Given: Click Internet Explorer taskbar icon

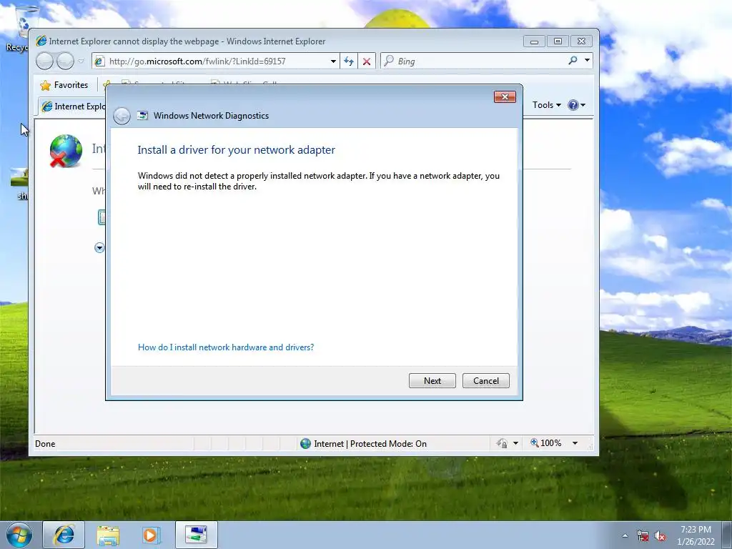Looking at the screenshot, I should click(64, 535).
